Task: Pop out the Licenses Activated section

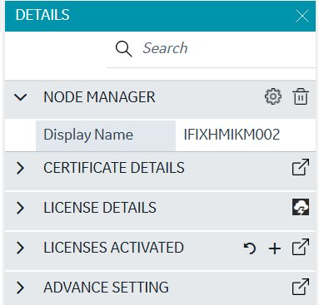Action: [x=301, y=247]
